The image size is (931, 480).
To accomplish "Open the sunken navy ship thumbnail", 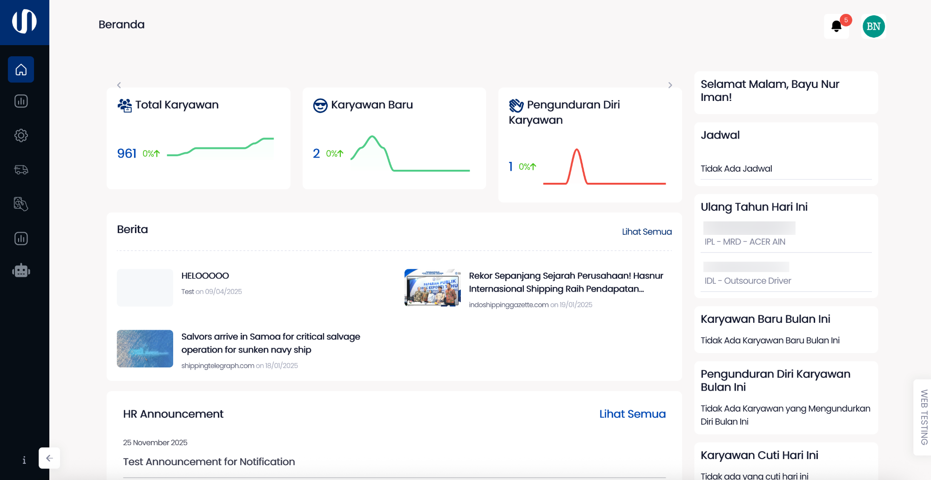I will coord(145,348).
